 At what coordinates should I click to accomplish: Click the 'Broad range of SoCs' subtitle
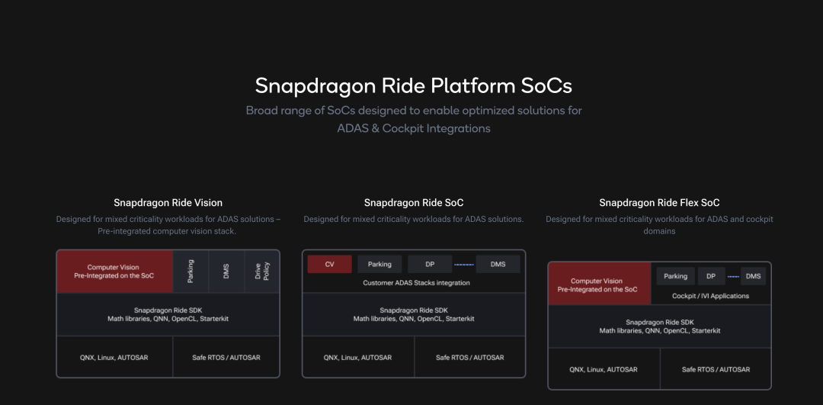[414, 119]
